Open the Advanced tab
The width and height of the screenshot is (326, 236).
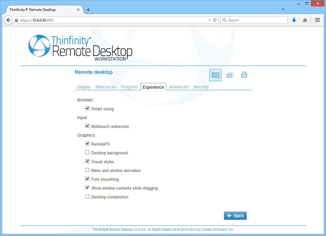coord(179,87)
